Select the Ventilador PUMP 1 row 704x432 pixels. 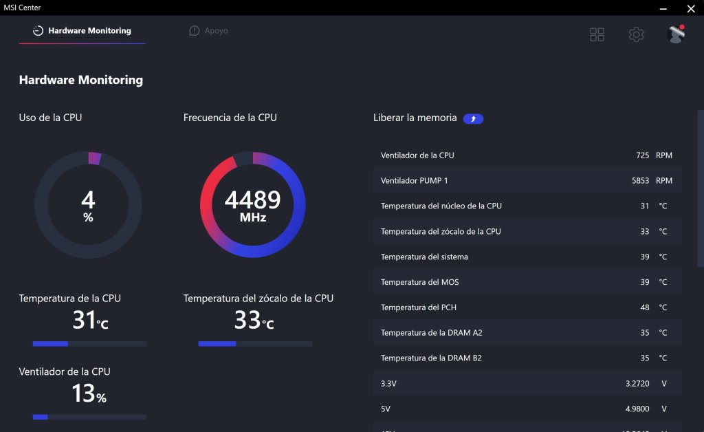[527, 180]
